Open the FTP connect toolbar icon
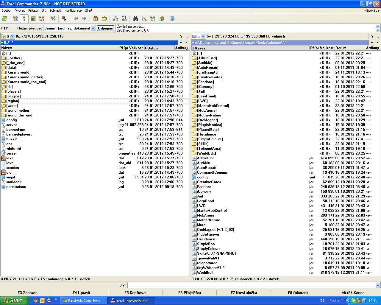Image resolution: width=381 pixels, height=305 pixels. click(115, 18)
